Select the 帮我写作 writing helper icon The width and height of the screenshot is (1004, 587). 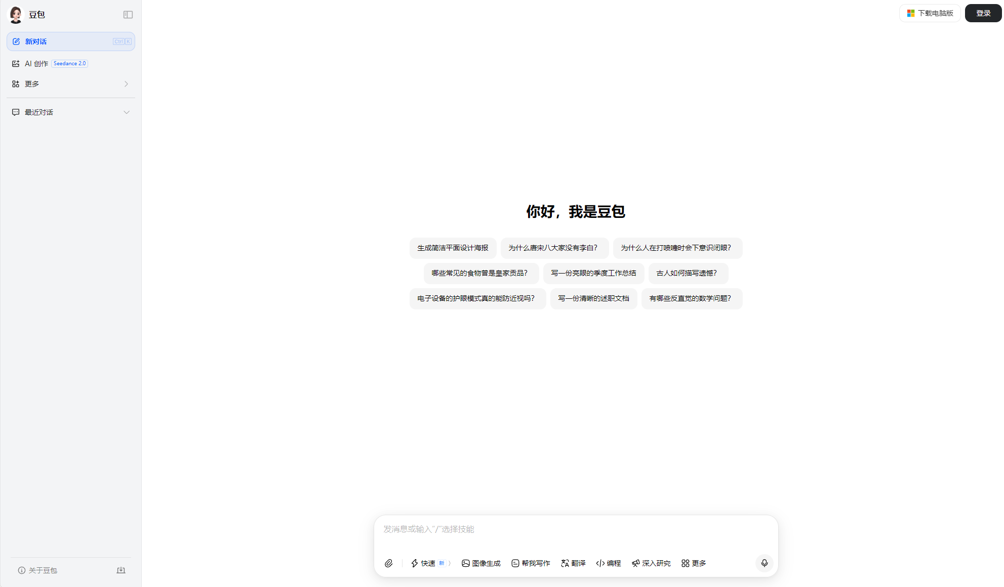coord(515,563)
